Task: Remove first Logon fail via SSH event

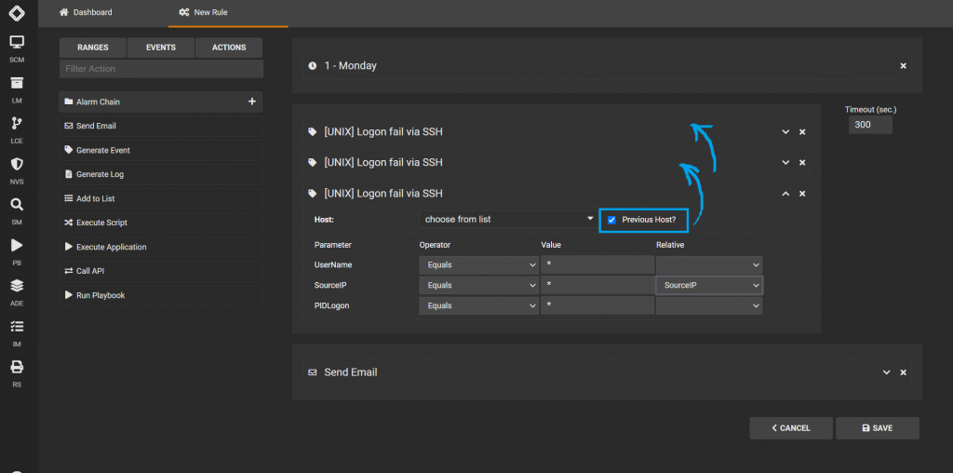Action: pos(802,132)
